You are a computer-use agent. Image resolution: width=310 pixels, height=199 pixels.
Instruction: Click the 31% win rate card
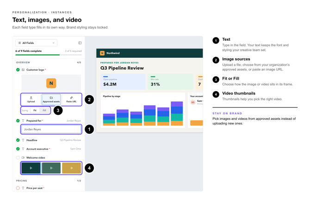coord(170,82)
